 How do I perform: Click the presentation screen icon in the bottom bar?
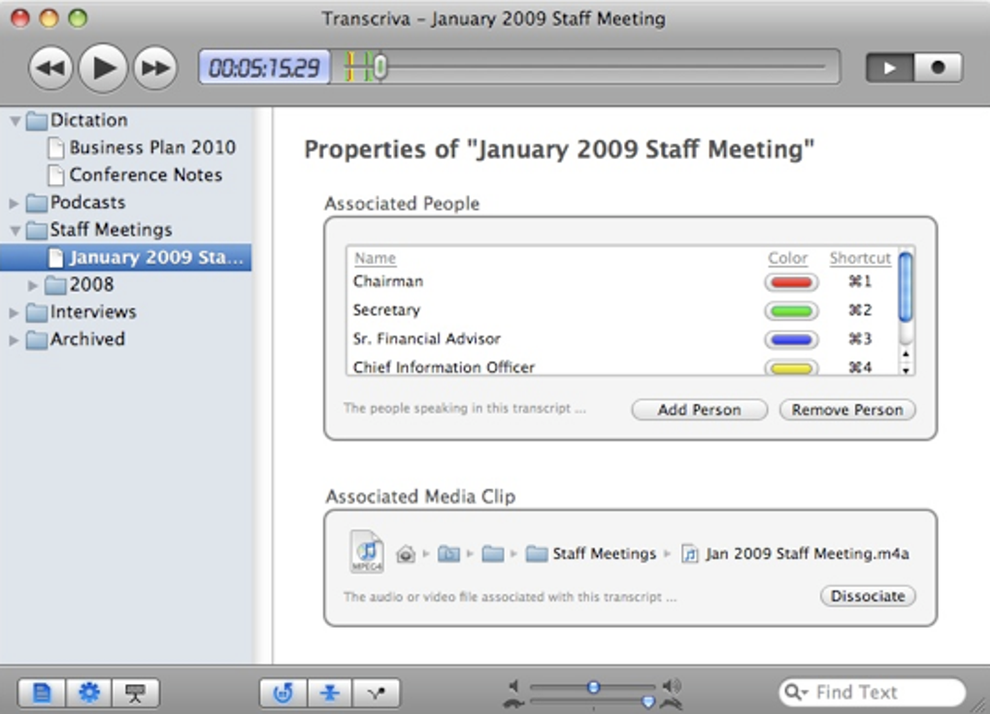point(135,693)
